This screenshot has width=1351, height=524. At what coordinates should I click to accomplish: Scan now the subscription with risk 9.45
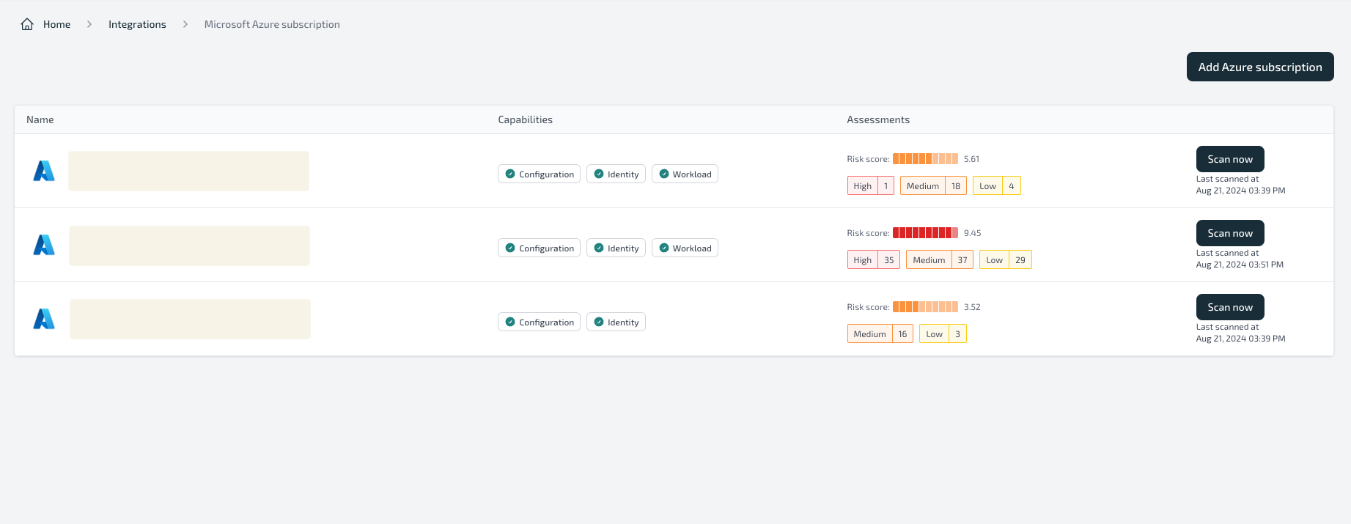1230,233
